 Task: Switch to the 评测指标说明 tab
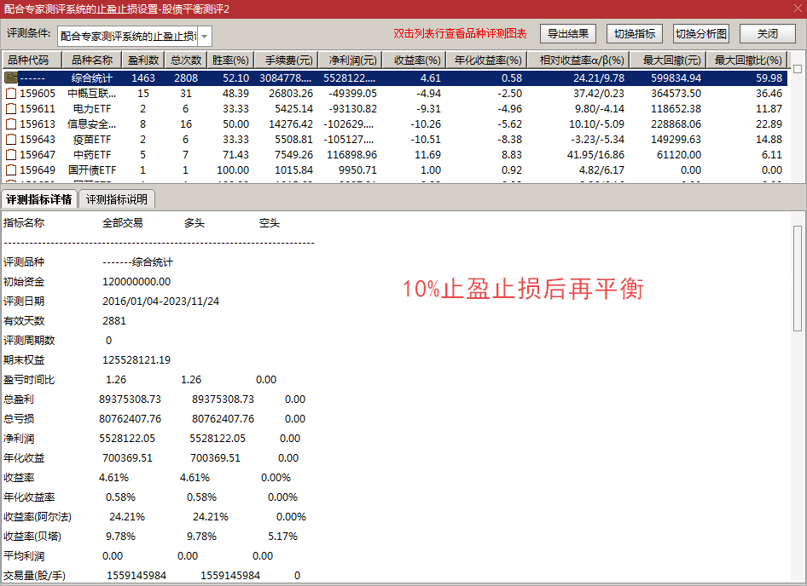pyautogui.click(x=117, y=199)
